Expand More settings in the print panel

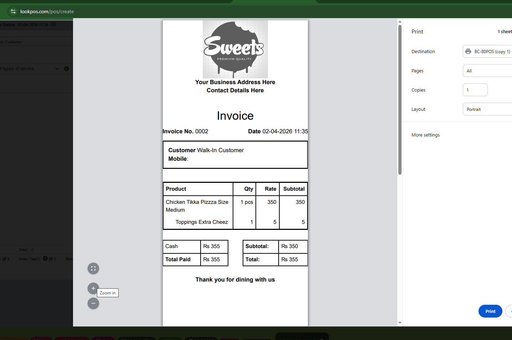tap(425, 135)
